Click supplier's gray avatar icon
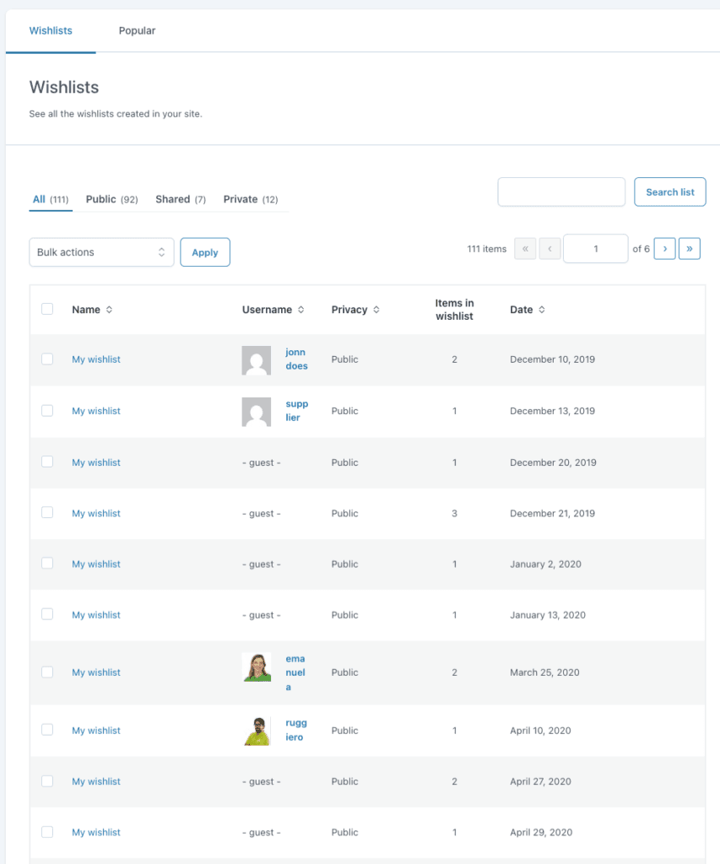The image size is (720, 864). 257,412
